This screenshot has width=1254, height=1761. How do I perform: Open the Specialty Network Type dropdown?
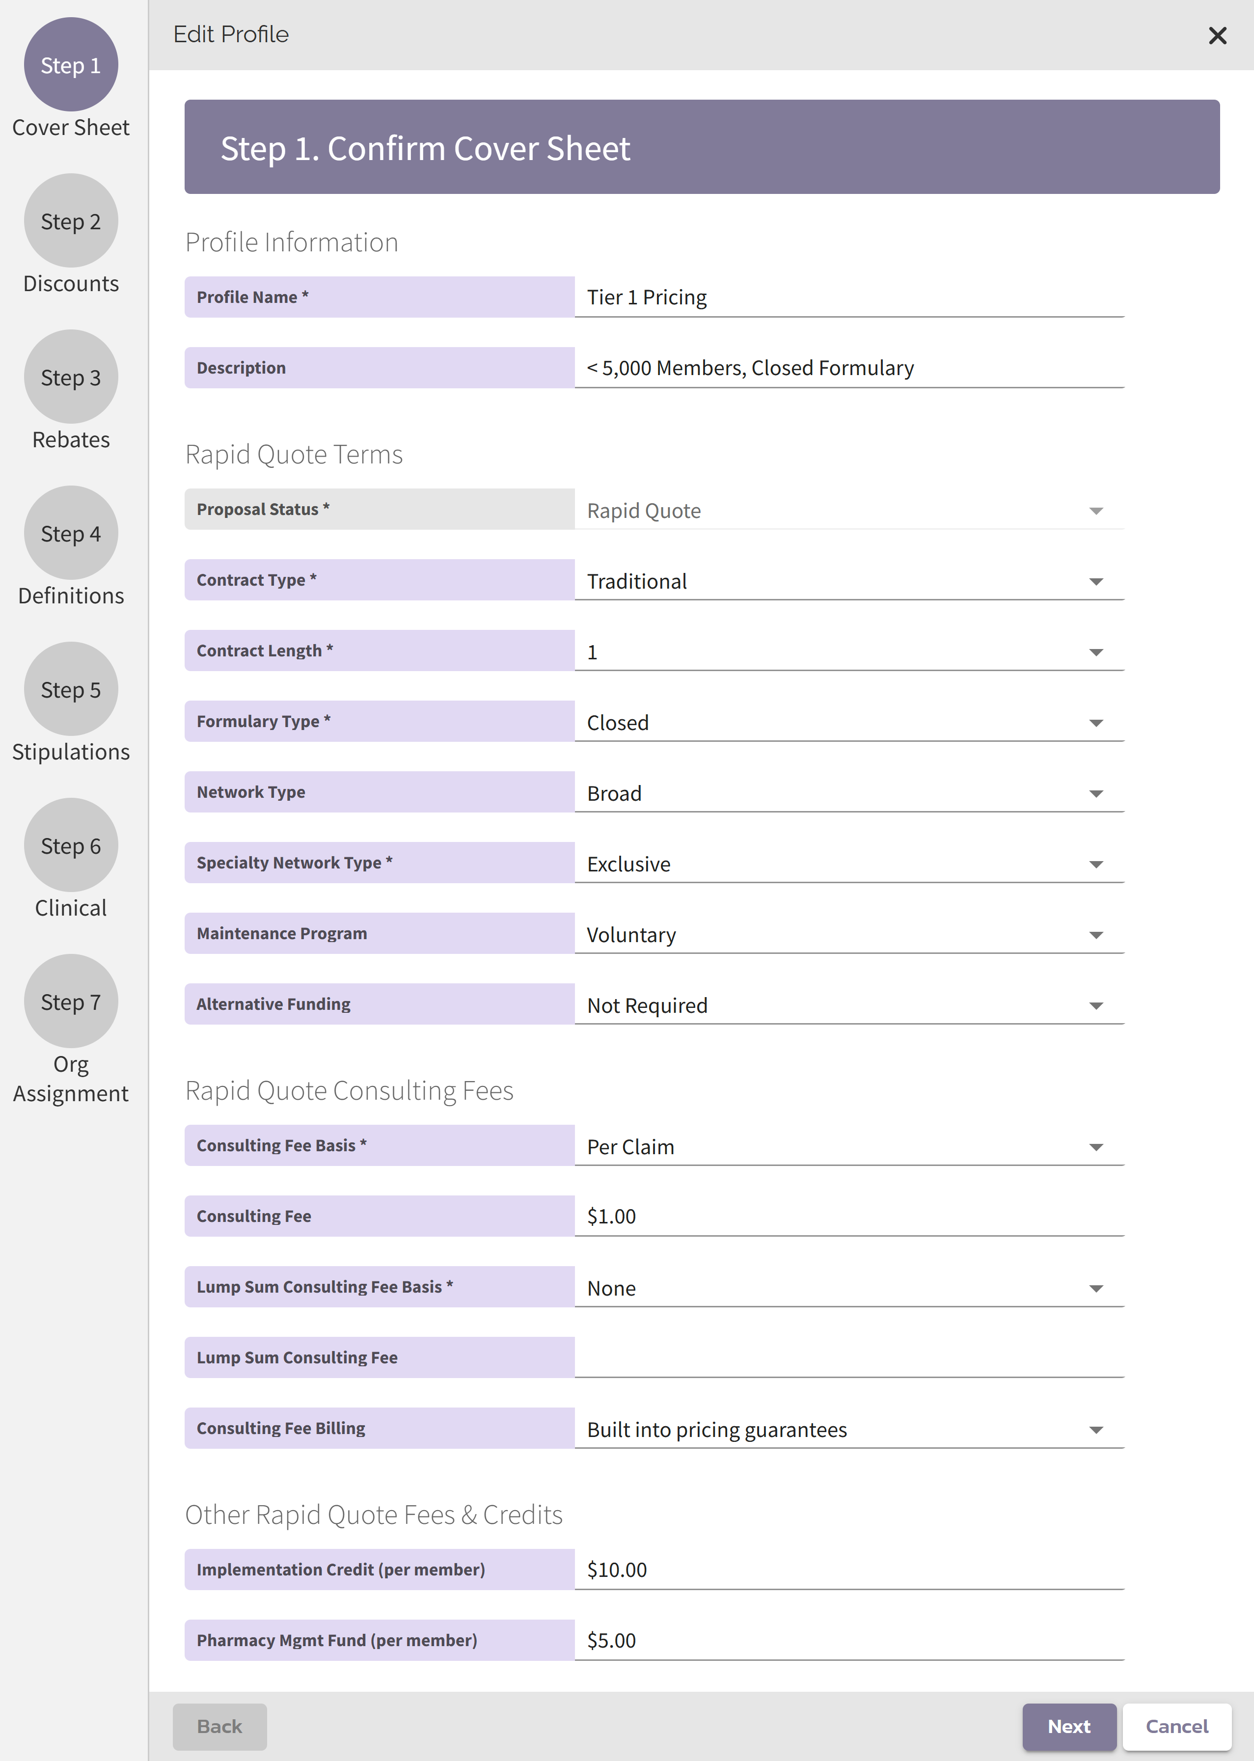pos(1096,864)
